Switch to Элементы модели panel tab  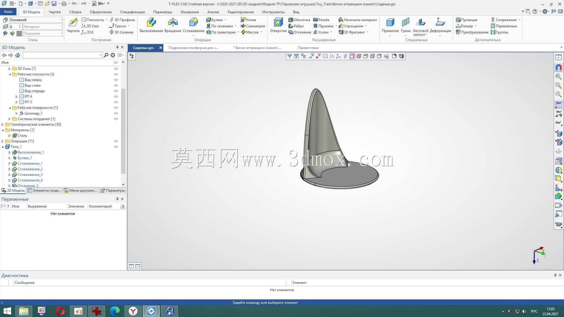pyautogui.click(x=44, y=190)
